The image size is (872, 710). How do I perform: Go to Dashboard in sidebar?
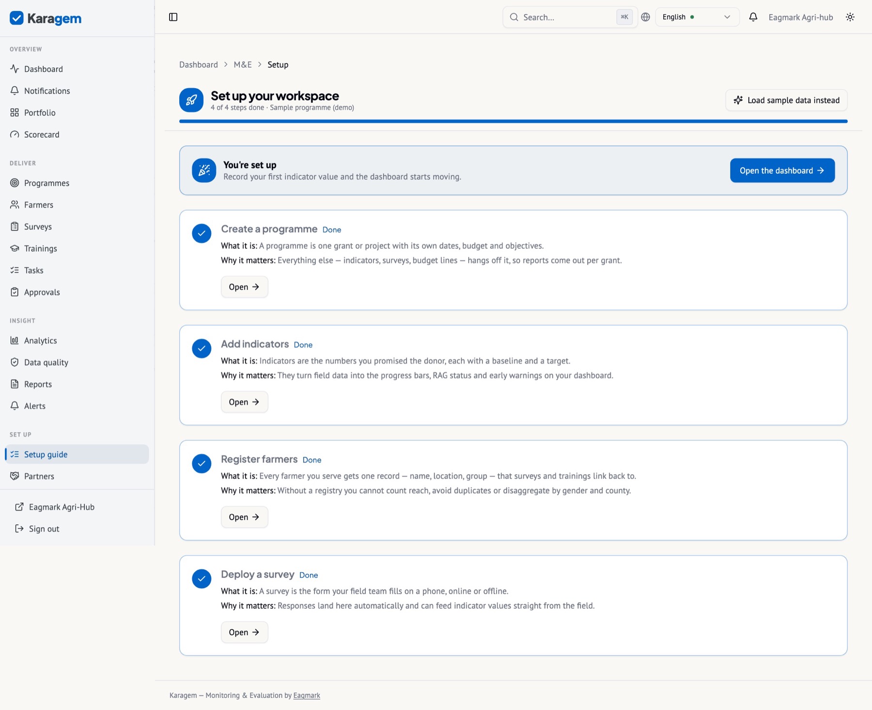point(77,69)
